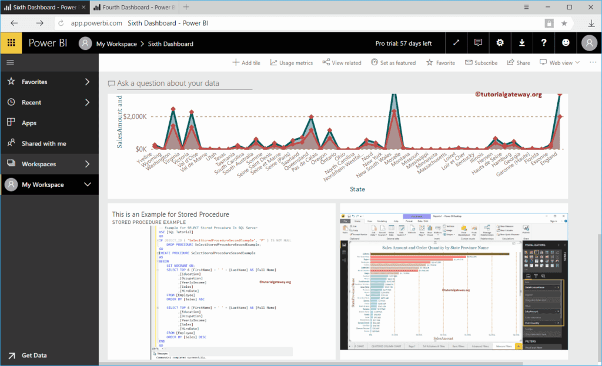This screenshot has height=366, width=602.
Task: Click the Power BI logo text
Action: [48, 43]
